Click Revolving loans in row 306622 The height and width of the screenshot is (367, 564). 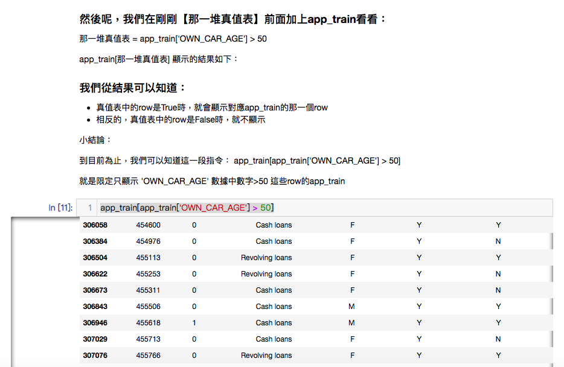point(266,274)
